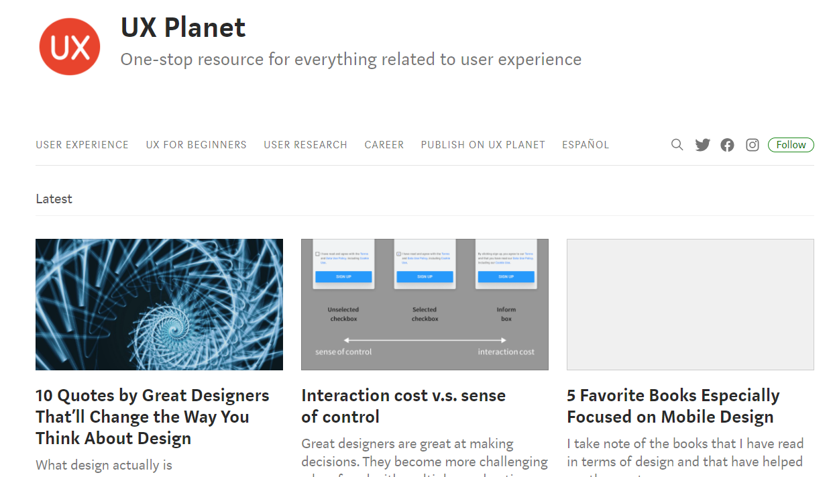Open the Facebook icon link
Screen dimensions: 833x477
[x=727, y=145]
